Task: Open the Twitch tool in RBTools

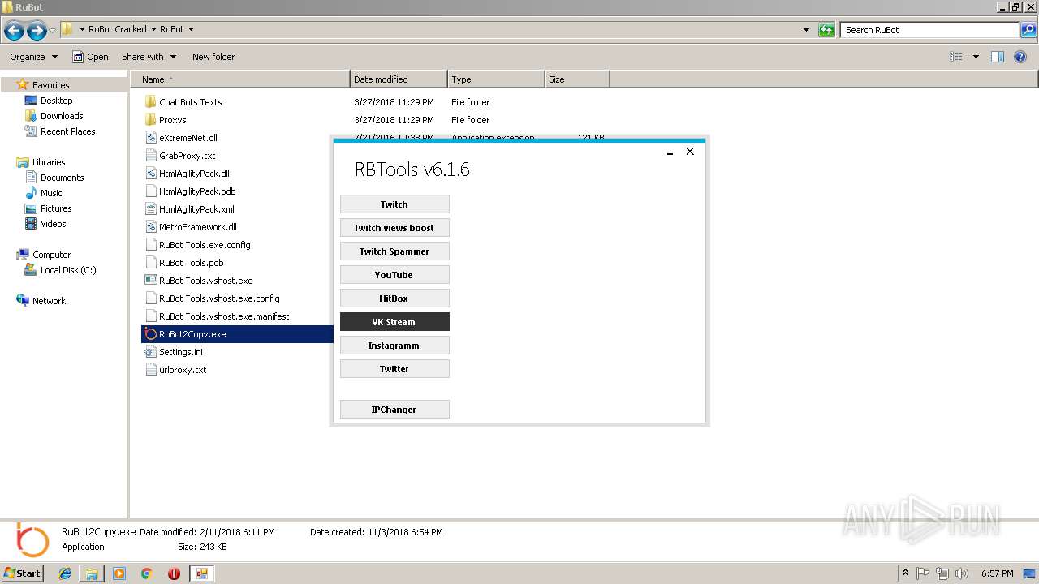Action: (x=394, y=204)
